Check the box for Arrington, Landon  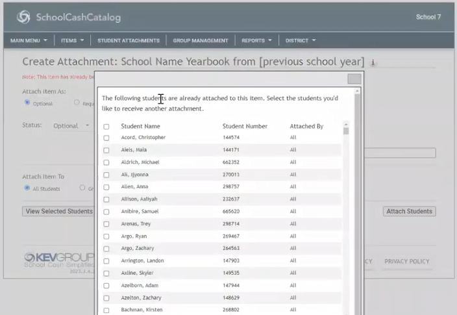pyautogui.click(x=106, y=261)
